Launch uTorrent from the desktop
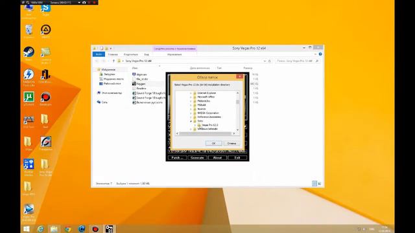This screenshot has width=415, height=233. click(x=29, y=98)
